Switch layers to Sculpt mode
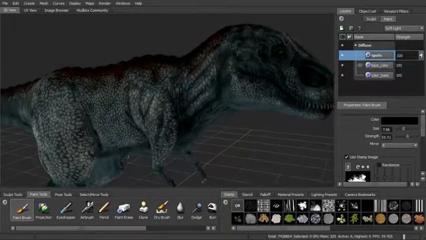 pyautogui.click(x=371, y=19)
